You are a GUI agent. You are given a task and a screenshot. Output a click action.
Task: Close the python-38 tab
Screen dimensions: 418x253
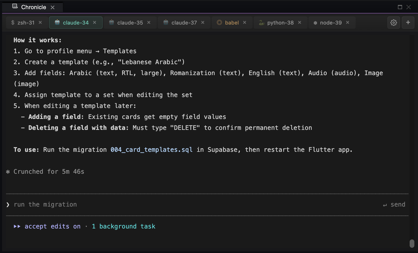[300, 23]
